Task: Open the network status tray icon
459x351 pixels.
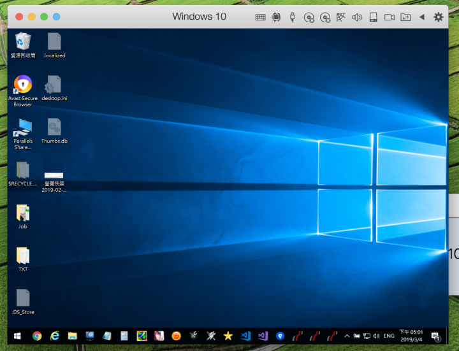Action: coord(367,336)
